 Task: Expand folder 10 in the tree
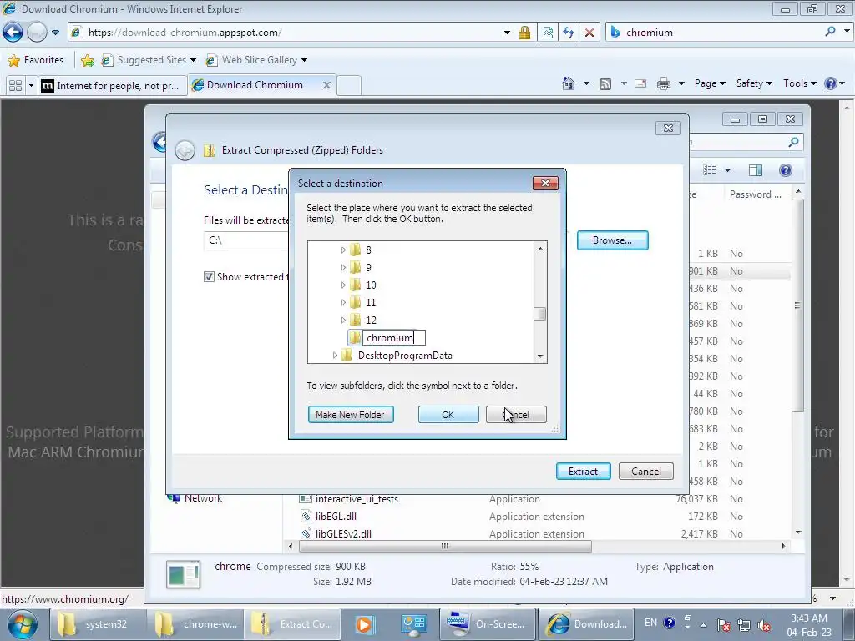point(343,285)
